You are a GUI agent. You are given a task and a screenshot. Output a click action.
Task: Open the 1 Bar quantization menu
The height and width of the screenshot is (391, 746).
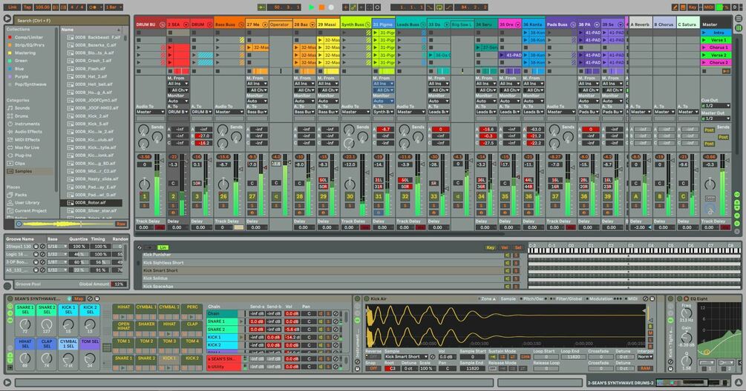(114, 7)
